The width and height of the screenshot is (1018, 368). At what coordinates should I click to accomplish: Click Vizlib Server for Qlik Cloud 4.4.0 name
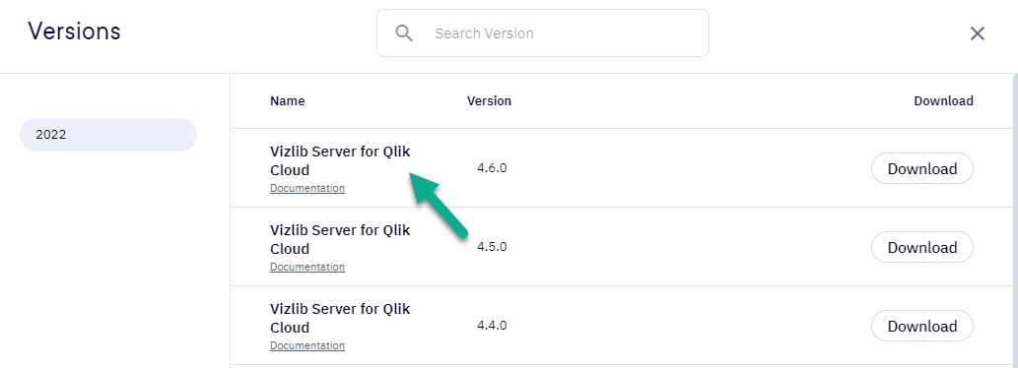tap(340, 318)
